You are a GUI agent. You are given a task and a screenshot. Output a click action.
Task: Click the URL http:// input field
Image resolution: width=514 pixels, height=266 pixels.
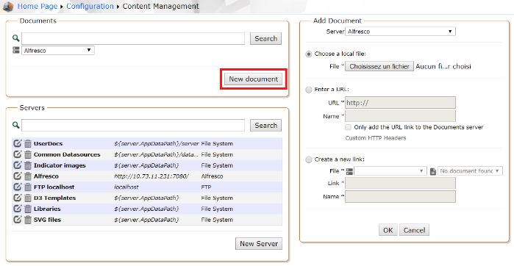coord(400,103)
